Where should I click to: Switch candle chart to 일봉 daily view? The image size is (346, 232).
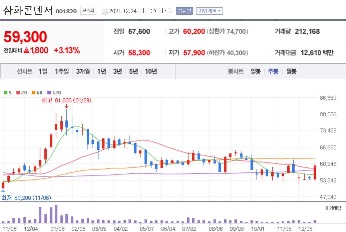pos(255,71)
